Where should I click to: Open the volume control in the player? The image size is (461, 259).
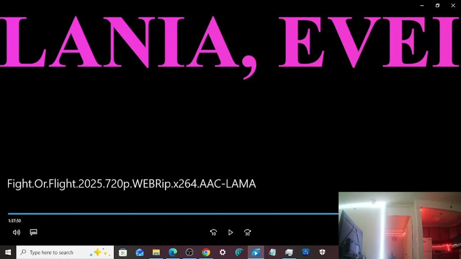(x=17, y=232)
